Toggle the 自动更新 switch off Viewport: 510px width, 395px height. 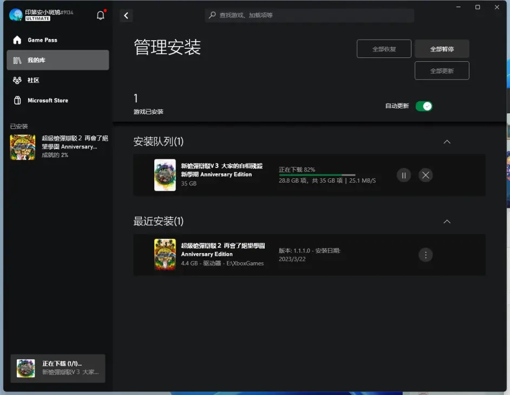[424, 106]
